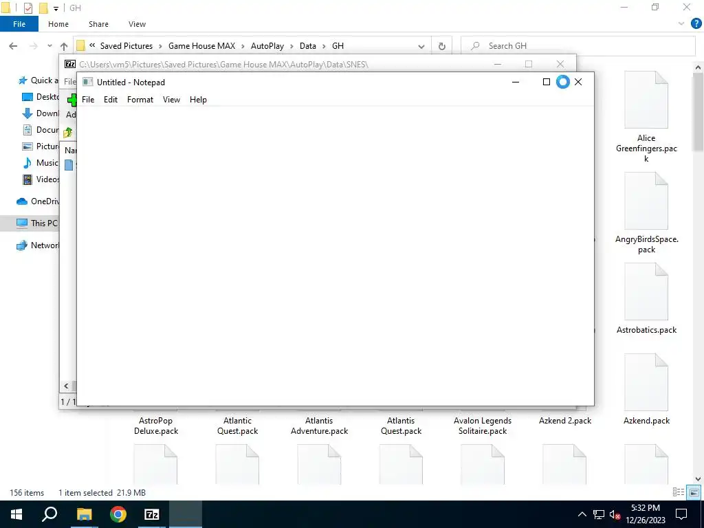Select AutoPlay breadcrumb segment
Image resolution: width=704 pixels, height=528 pixels.
(267, 46)
